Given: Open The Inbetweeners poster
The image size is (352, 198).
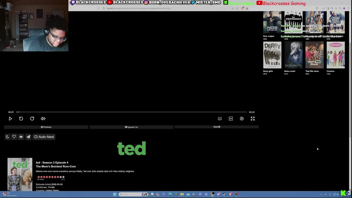Looking at the screenshot, I should click(293, 22).
